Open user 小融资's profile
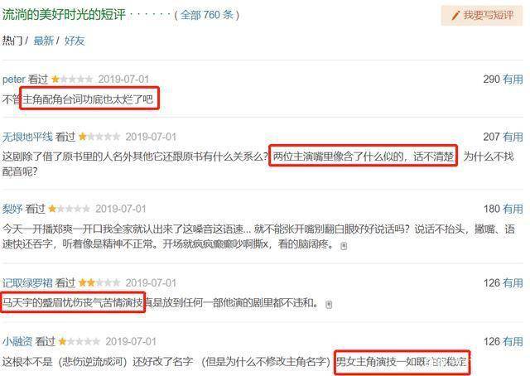Screen dimensions: 530x376 point(17,341)
